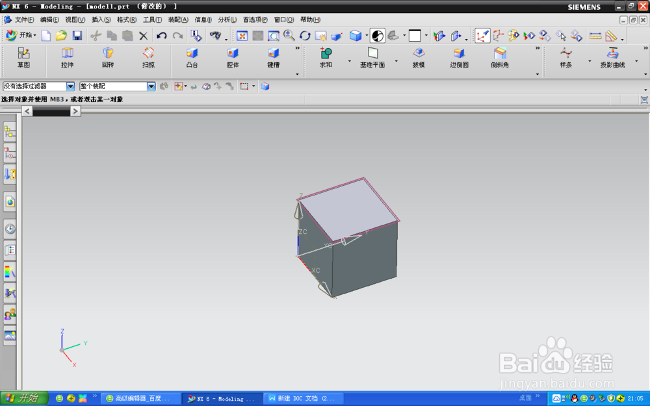Open the 草图 sketch tool
Screen dimensions: 650x406
coord(23,58)
